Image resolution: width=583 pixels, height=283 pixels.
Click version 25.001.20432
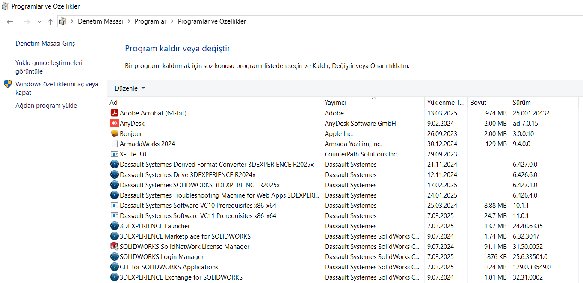point(531,113)
